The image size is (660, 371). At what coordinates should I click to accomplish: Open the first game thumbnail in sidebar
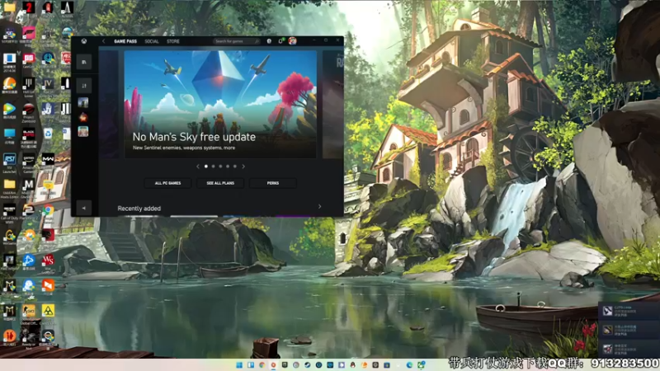(83, 102)
